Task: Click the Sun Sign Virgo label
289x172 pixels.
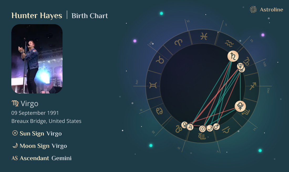Action: (37, 133)
